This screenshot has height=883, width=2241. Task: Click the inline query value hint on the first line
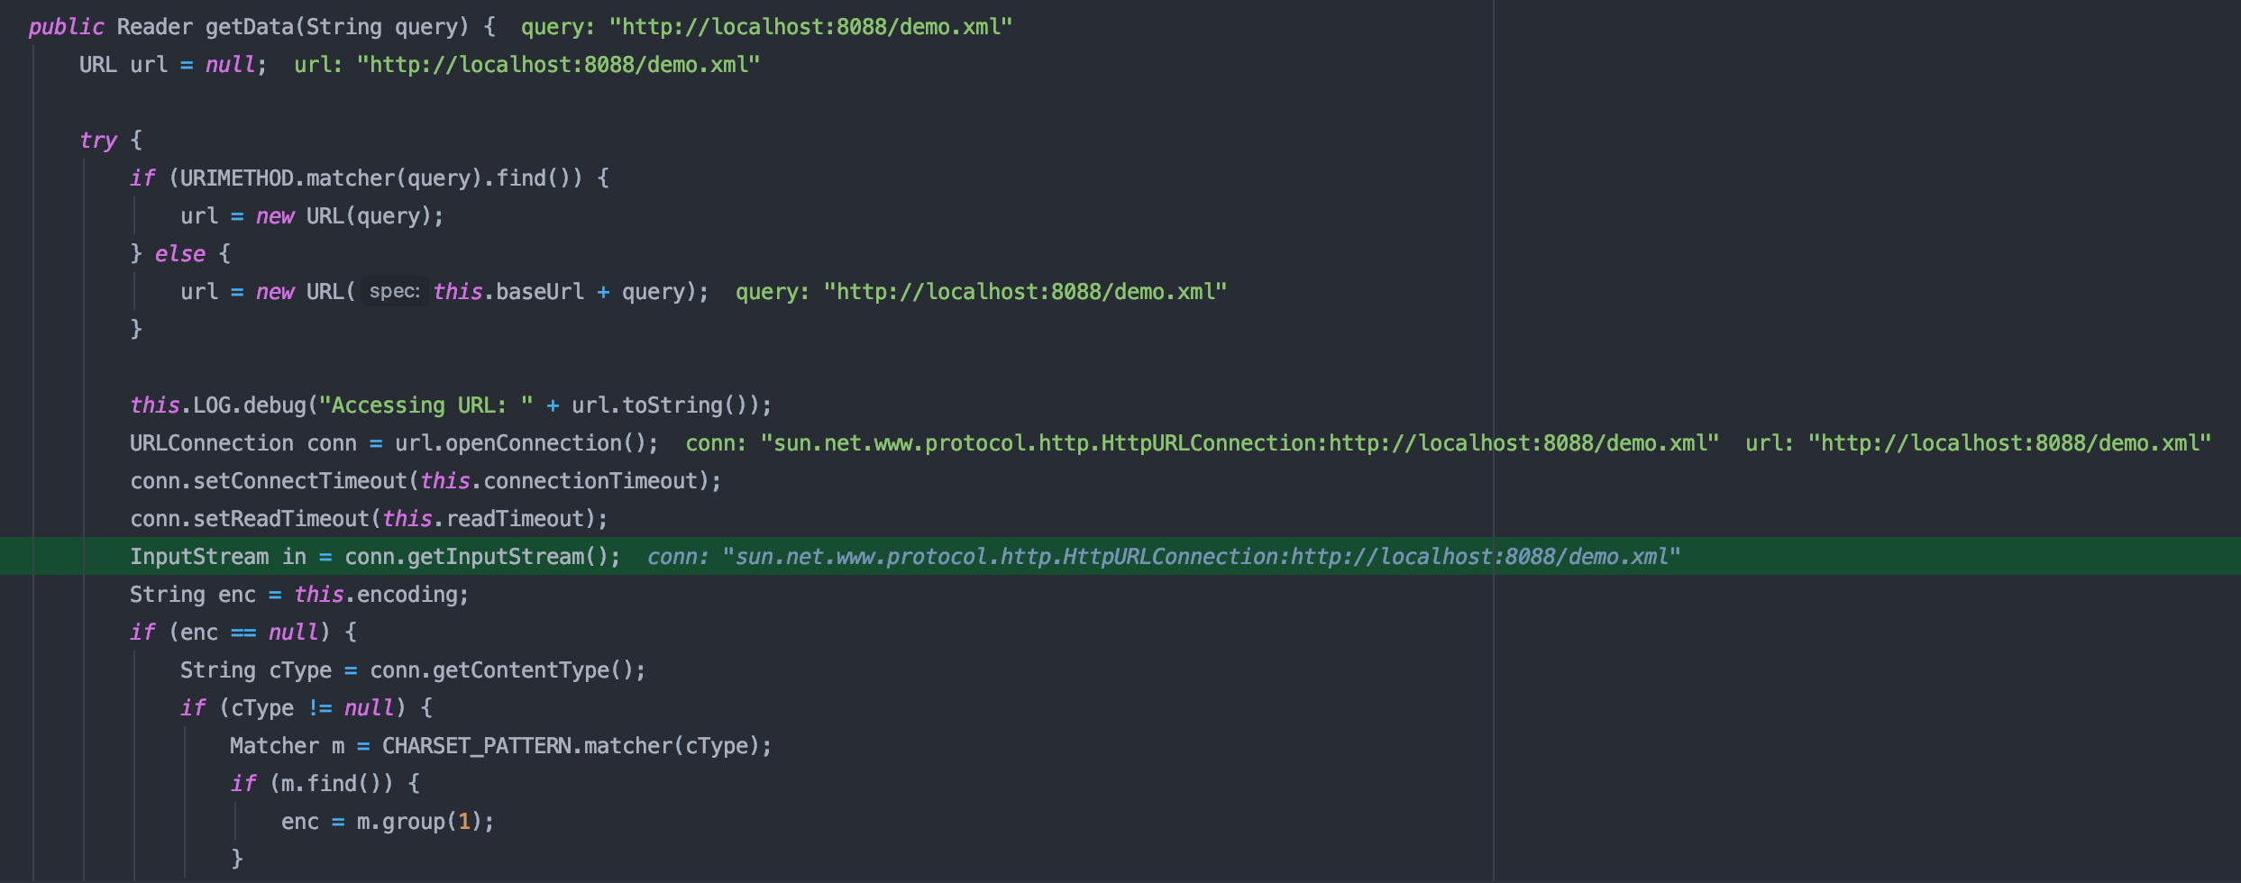[766, 27]
